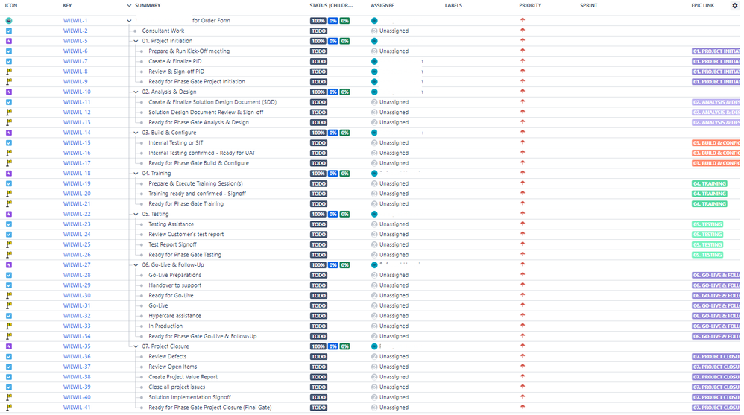Image resolution: width=744 pixels, height=415 pixels.
Task: Click the project icon for WILWIL-1
Action: 9,21
